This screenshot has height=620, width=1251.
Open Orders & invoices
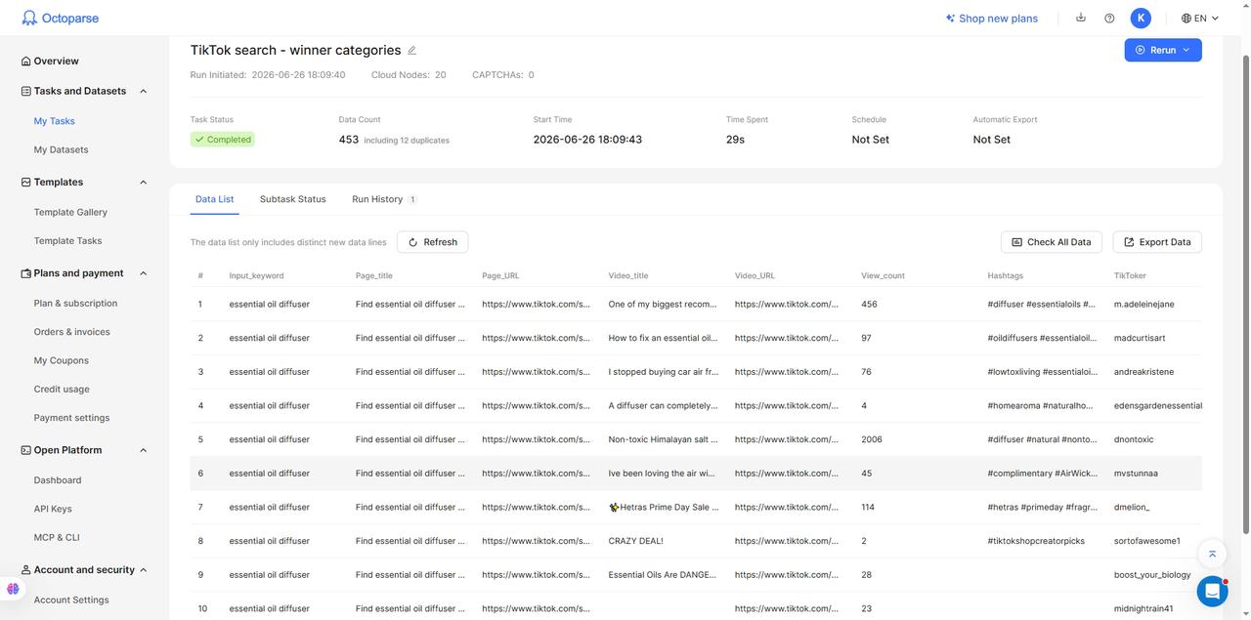click(x=71, y=332)
